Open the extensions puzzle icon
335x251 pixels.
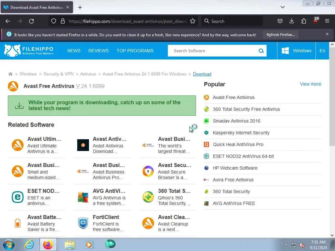pyautogui.click(x=304, y=21)
